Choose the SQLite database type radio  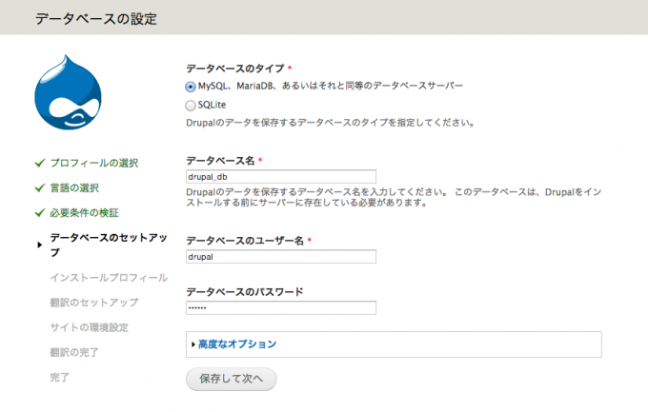[191, 105]
